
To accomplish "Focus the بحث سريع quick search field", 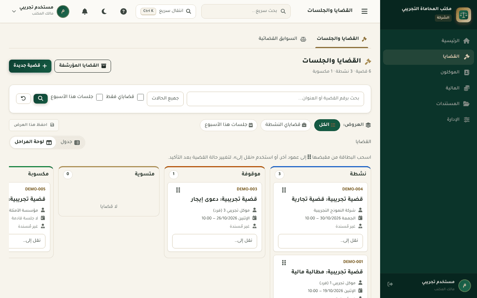I will [246, 11].
